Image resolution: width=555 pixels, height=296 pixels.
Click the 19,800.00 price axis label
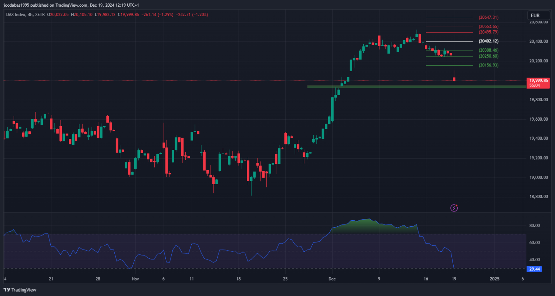pos(539,100)
